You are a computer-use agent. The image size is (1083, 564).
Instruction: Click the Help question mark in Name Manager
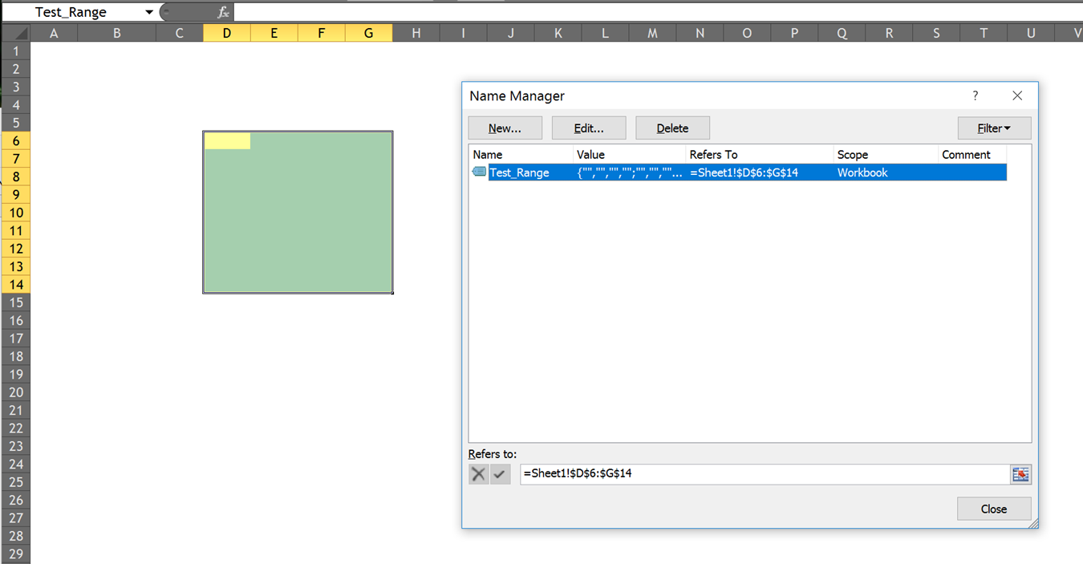[x=976, y=95]
